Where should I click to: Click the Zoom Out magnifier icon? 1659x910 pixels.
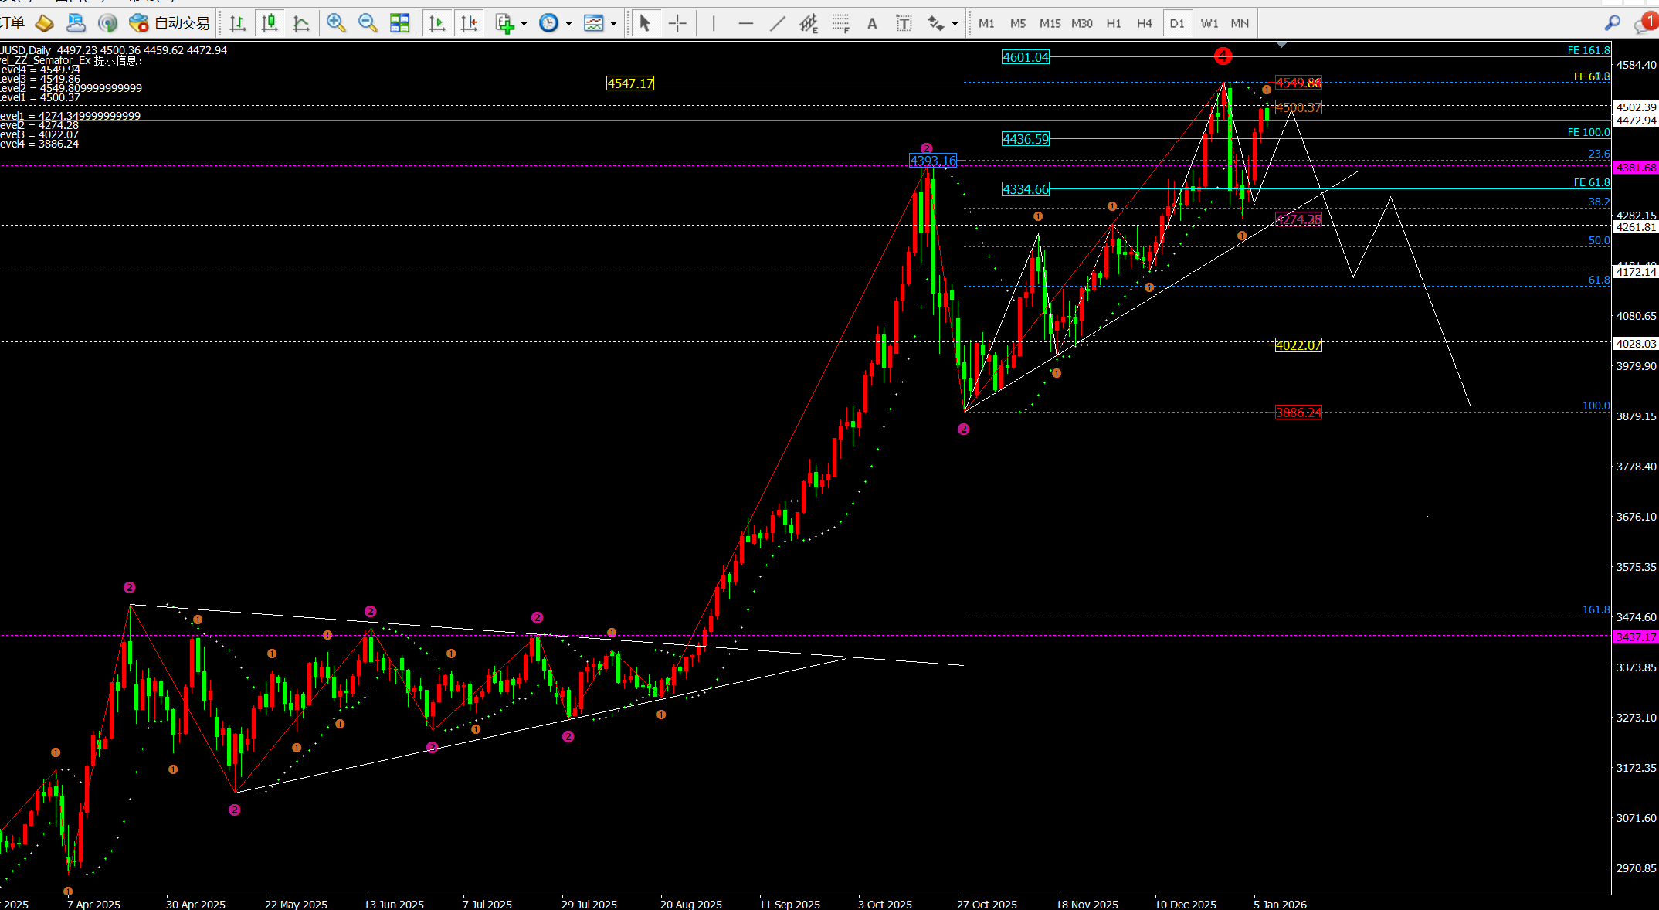pos(368,23)
